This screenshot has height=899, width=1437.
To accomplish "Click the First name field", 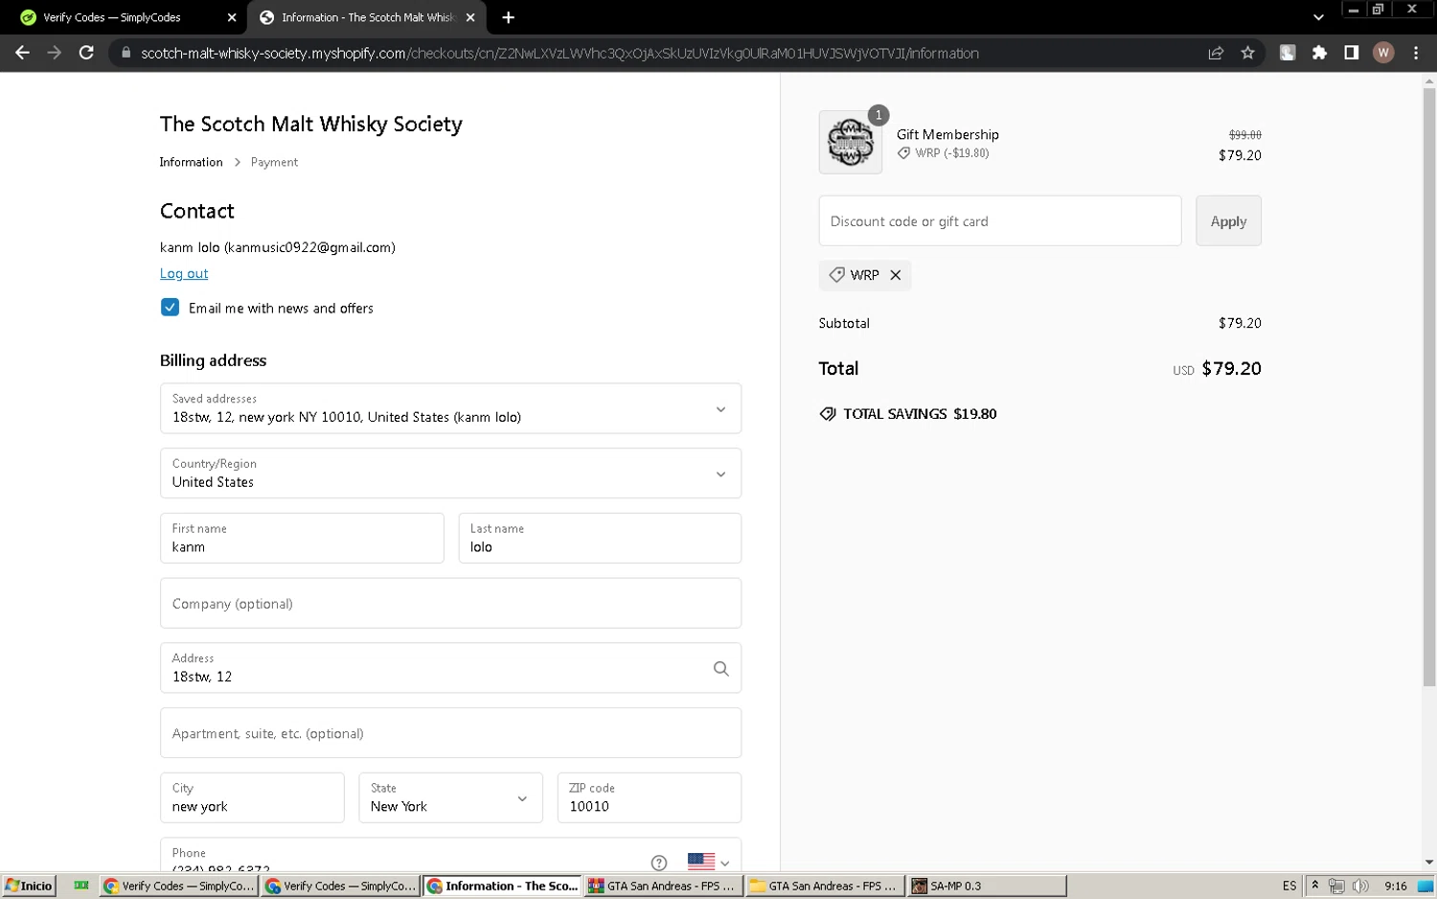I will point(302,539).
